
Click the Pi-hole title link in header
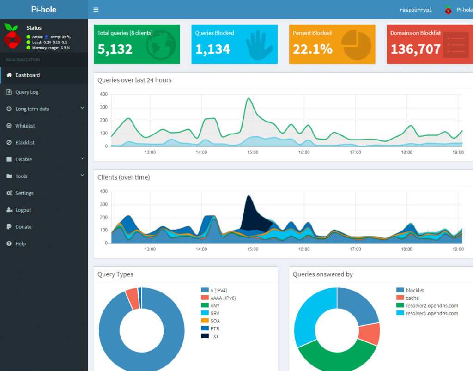click(x=44, y=9)
